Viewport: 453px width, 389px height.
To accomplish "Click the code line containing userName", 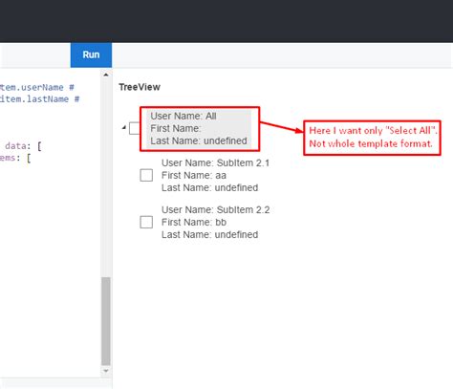I will (x=37, y=87).
